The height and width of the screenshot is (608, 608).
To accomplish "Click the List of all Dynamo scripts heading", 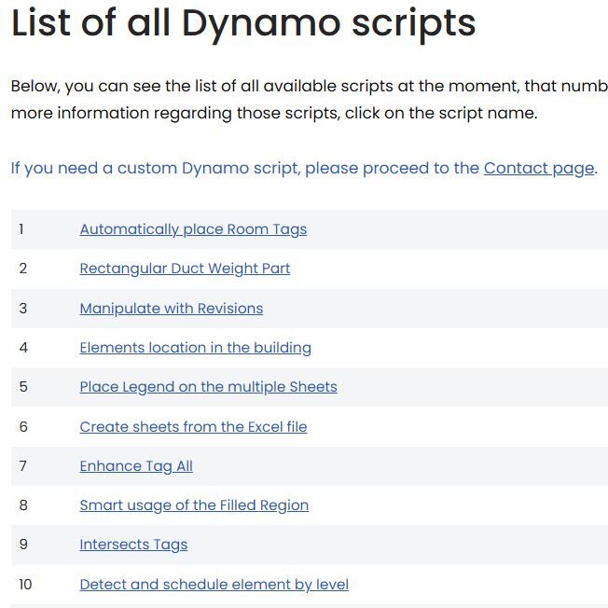I will 243,24.
